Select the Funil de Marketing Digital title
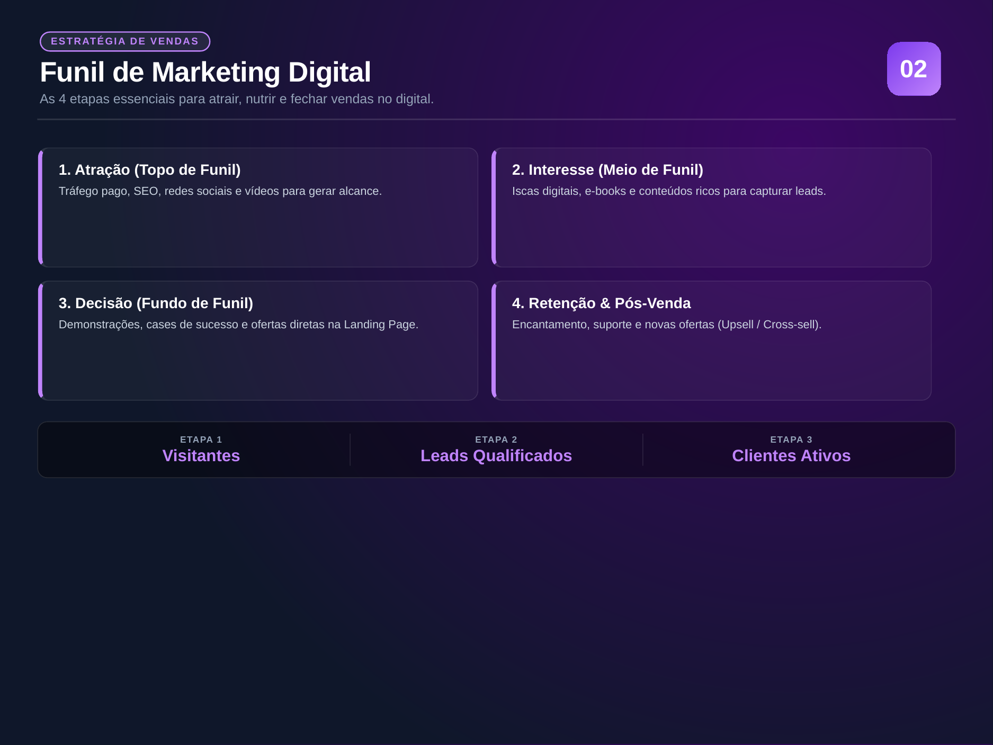This screenshot has width=993, height=745. (x=205, y=72)
